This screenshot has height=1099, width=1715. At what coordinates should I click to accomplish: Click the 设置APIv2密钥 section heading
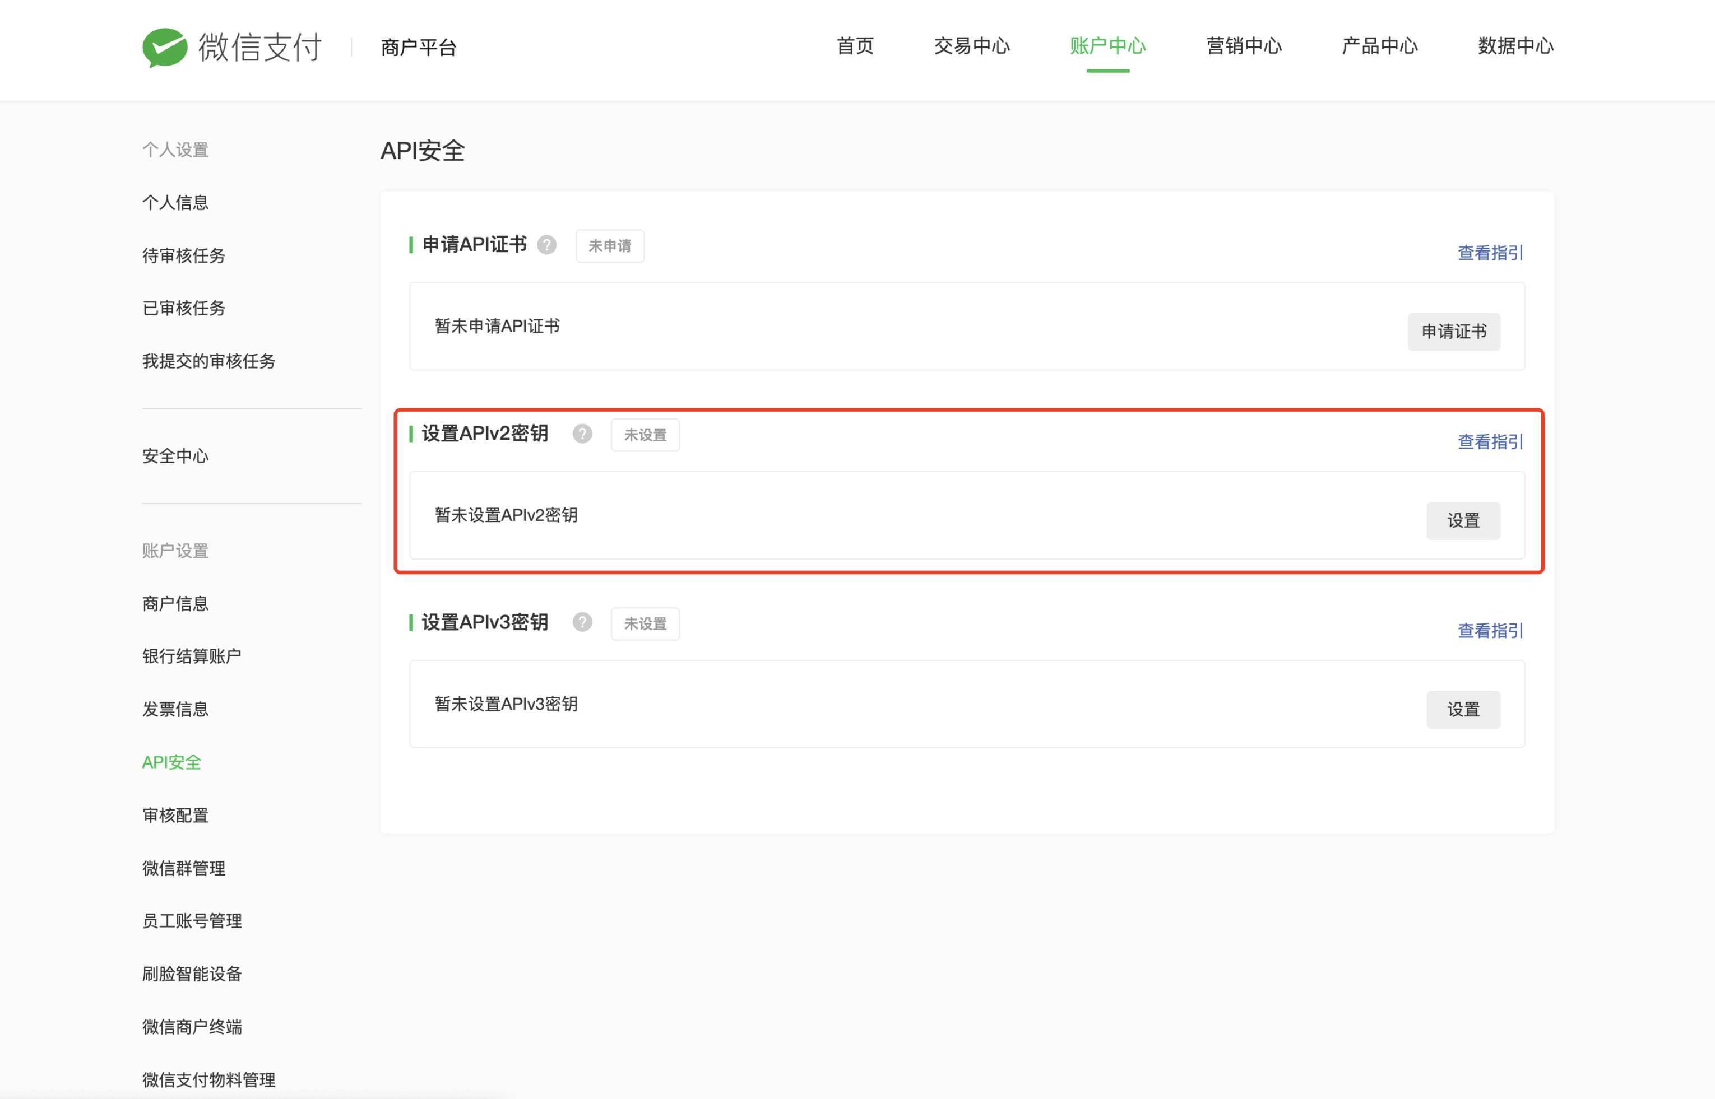(485, 434)
